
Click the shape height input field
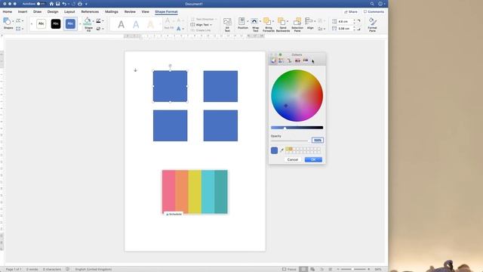pos(346,21)
